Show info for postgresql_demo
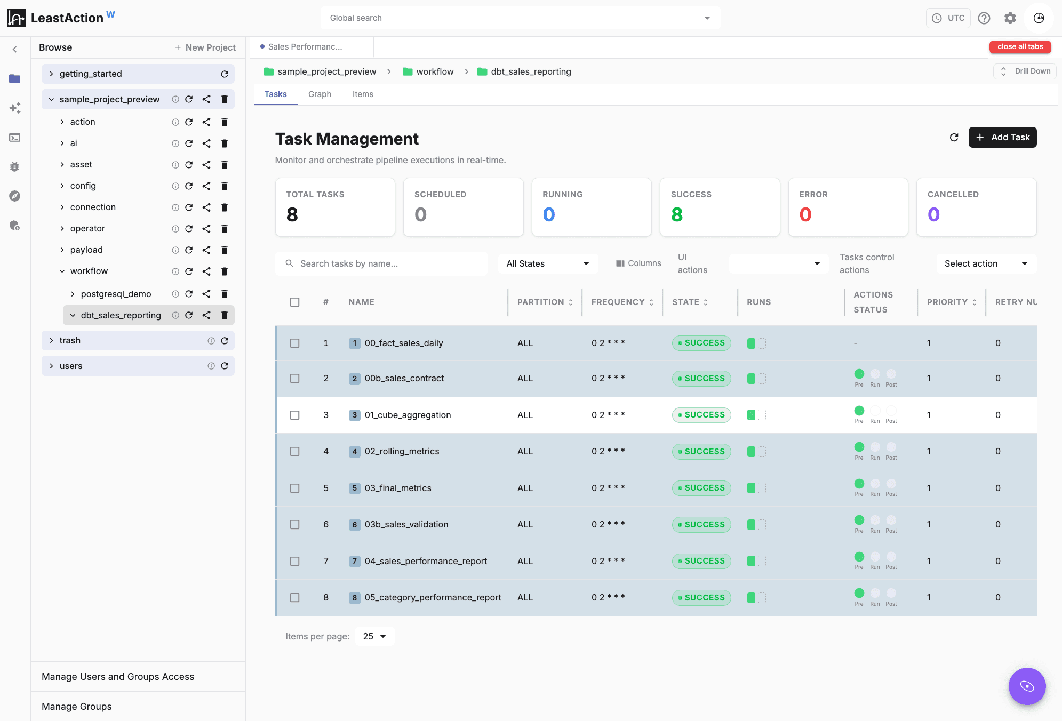1062x721 pixels. [175, 294]
